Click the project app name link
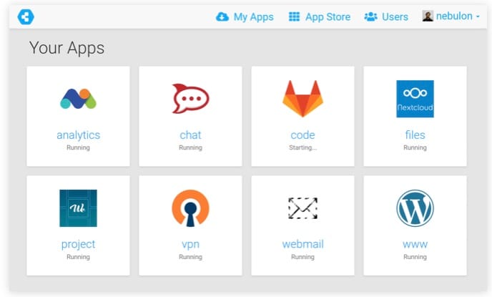The height and width of the screenshot is (297, 492). pos(78,245)
